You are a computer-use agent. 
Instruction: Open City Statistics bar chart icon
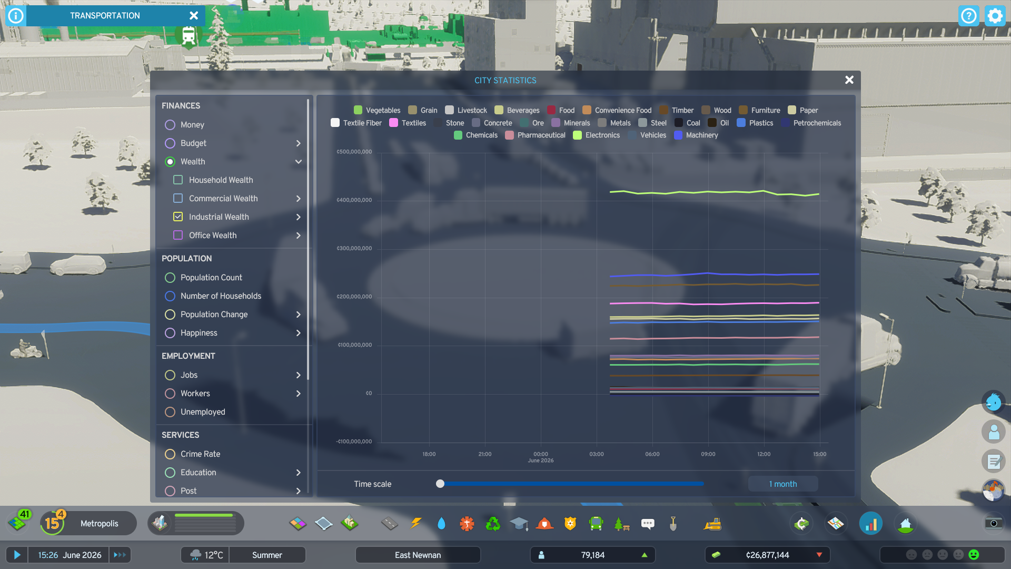871,524
